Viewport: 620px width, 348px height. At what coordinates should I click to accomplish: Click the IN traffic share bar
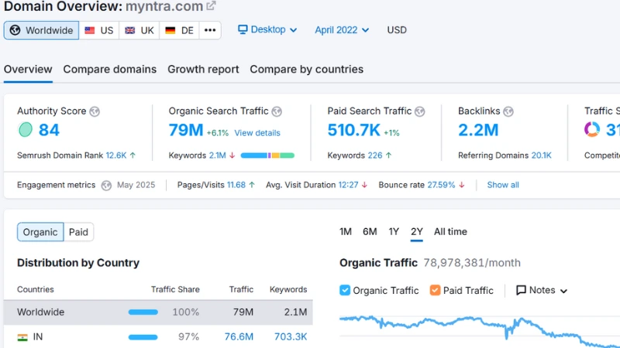pyautogui.click(x=143, y=337)
